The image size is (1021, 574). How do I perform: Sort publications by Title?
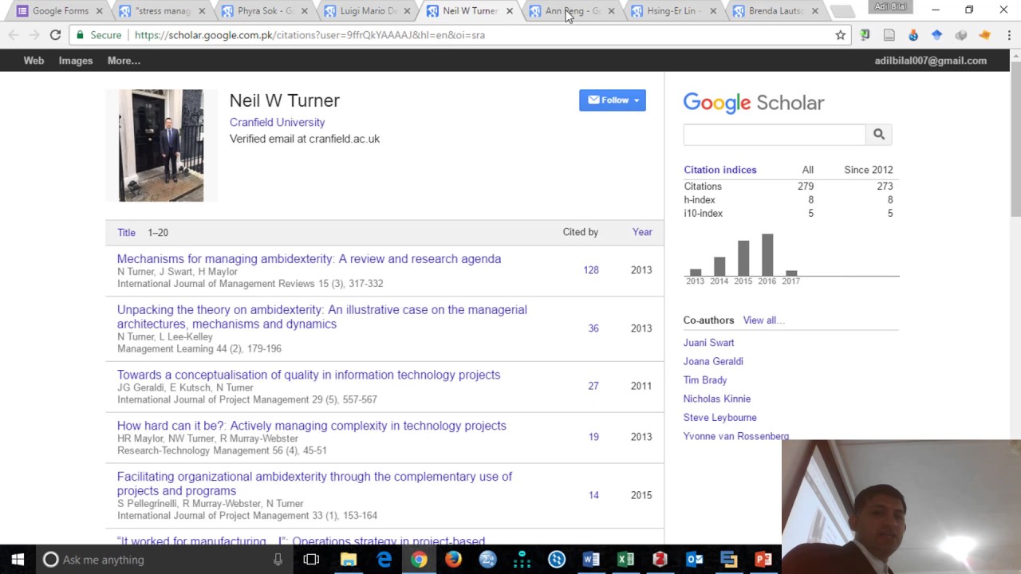tap(126, 233)
